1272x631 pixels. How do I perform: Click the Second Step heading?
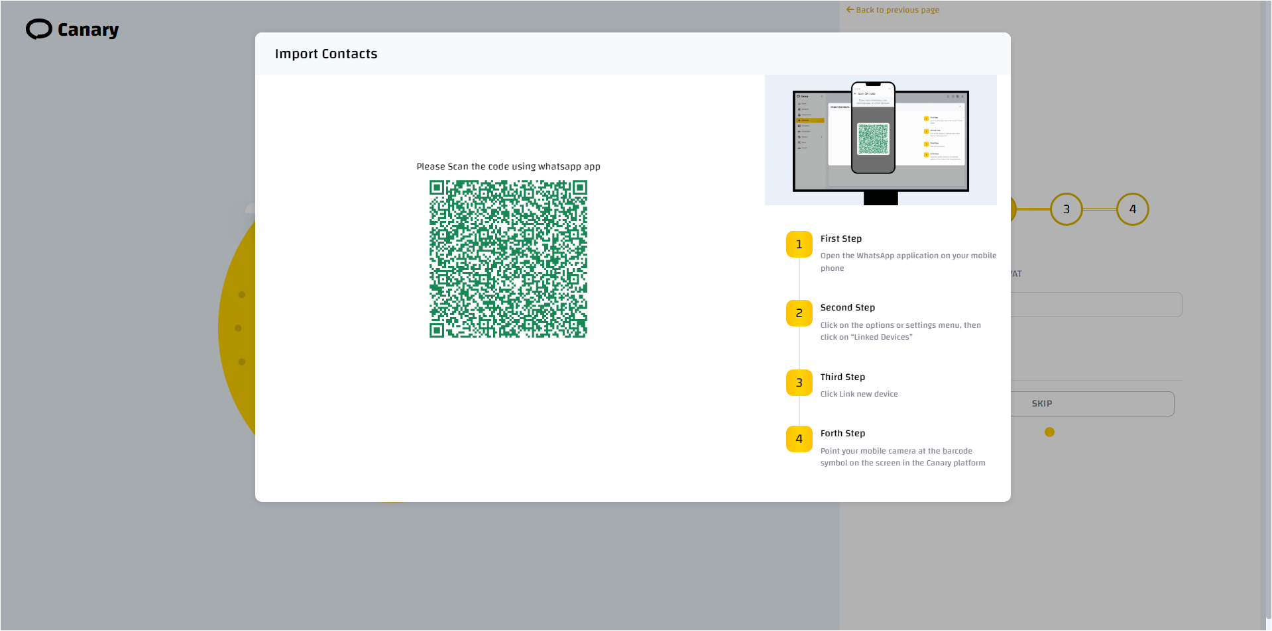pyautogui.click(x=848, y=307)
